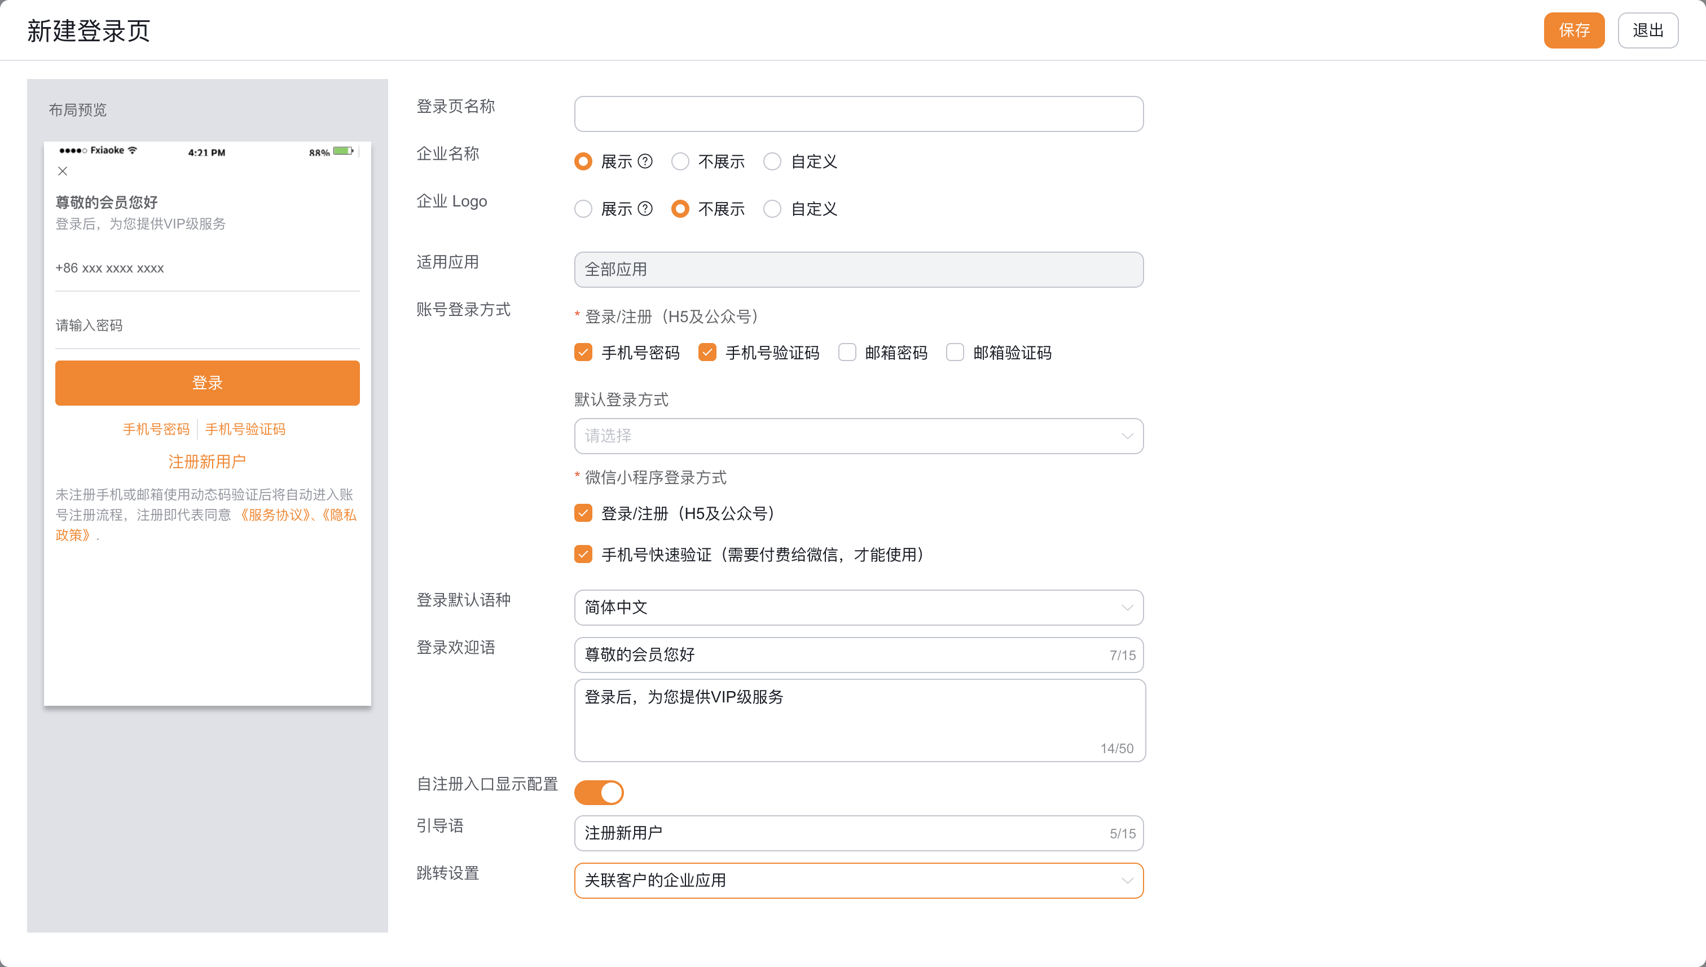Open the 跳转设置 关联客户的企业应用 dropdown
Image resolution: width=1706 pixels, height=967 pixels.
coord(859,881)
